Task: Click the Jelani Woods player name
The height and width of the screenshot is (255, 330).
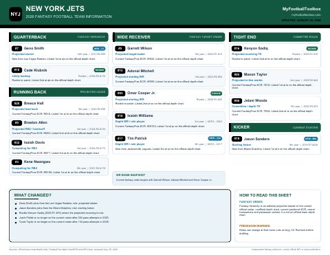Action: tap(256, 100)
